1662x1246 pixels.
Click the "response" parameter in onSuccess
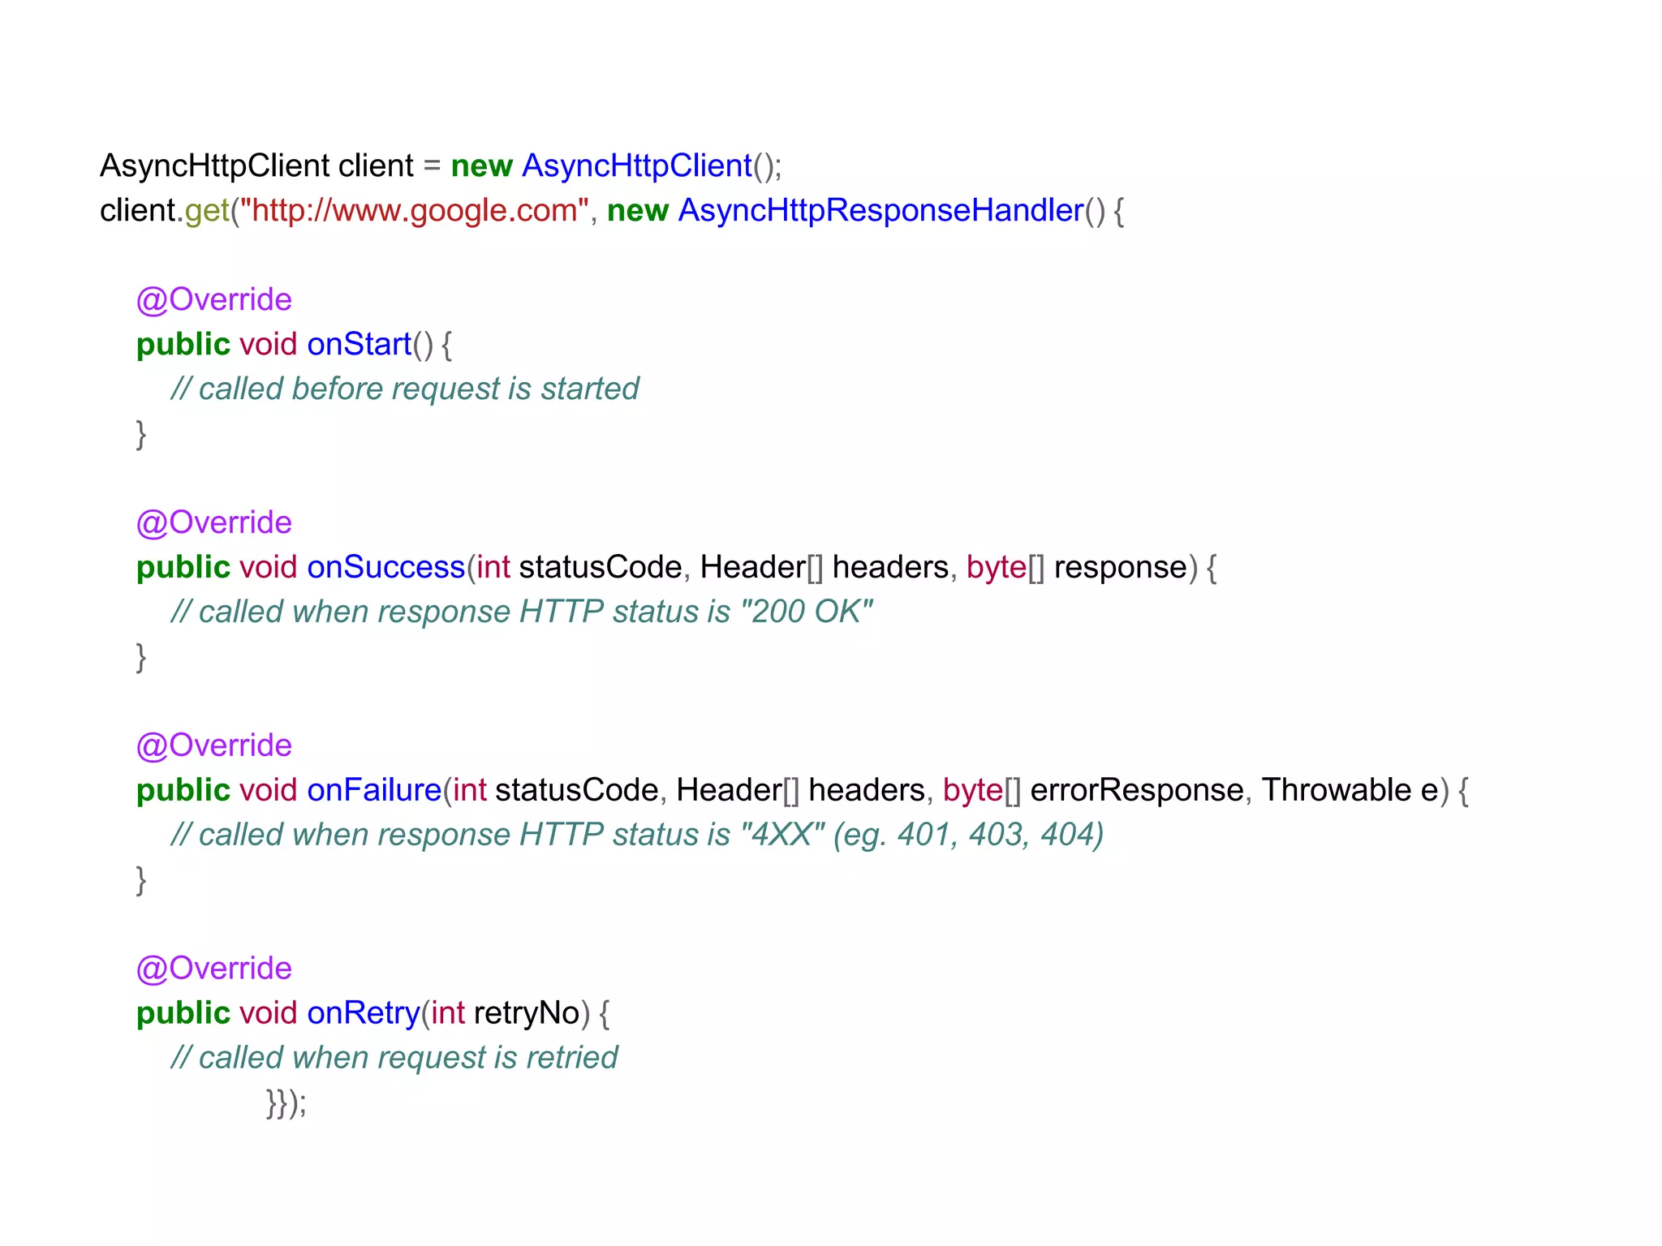1121,568
